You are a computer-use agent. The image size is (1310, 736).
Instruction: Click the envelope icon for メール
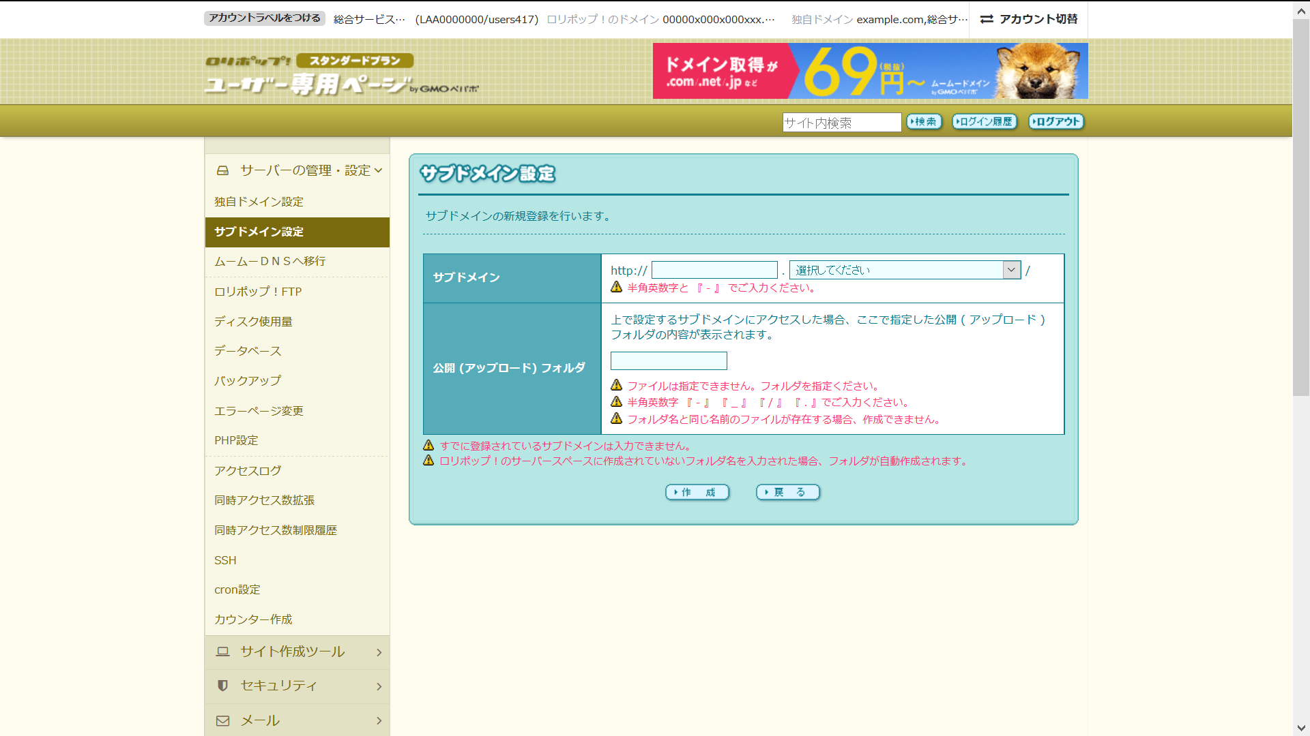(x=222, y=720)
